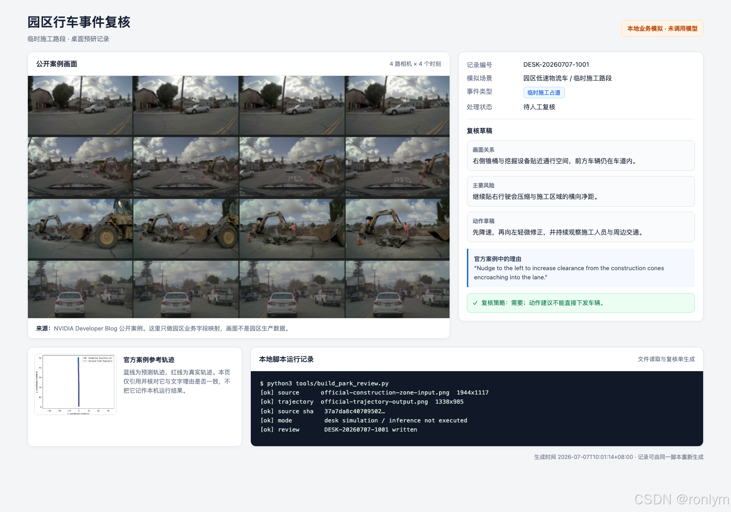This screenshot has width=731, height=512.
Task: Select scenario value 园区低速物流车 / 临时施工路段
Action: coord(567,78)
